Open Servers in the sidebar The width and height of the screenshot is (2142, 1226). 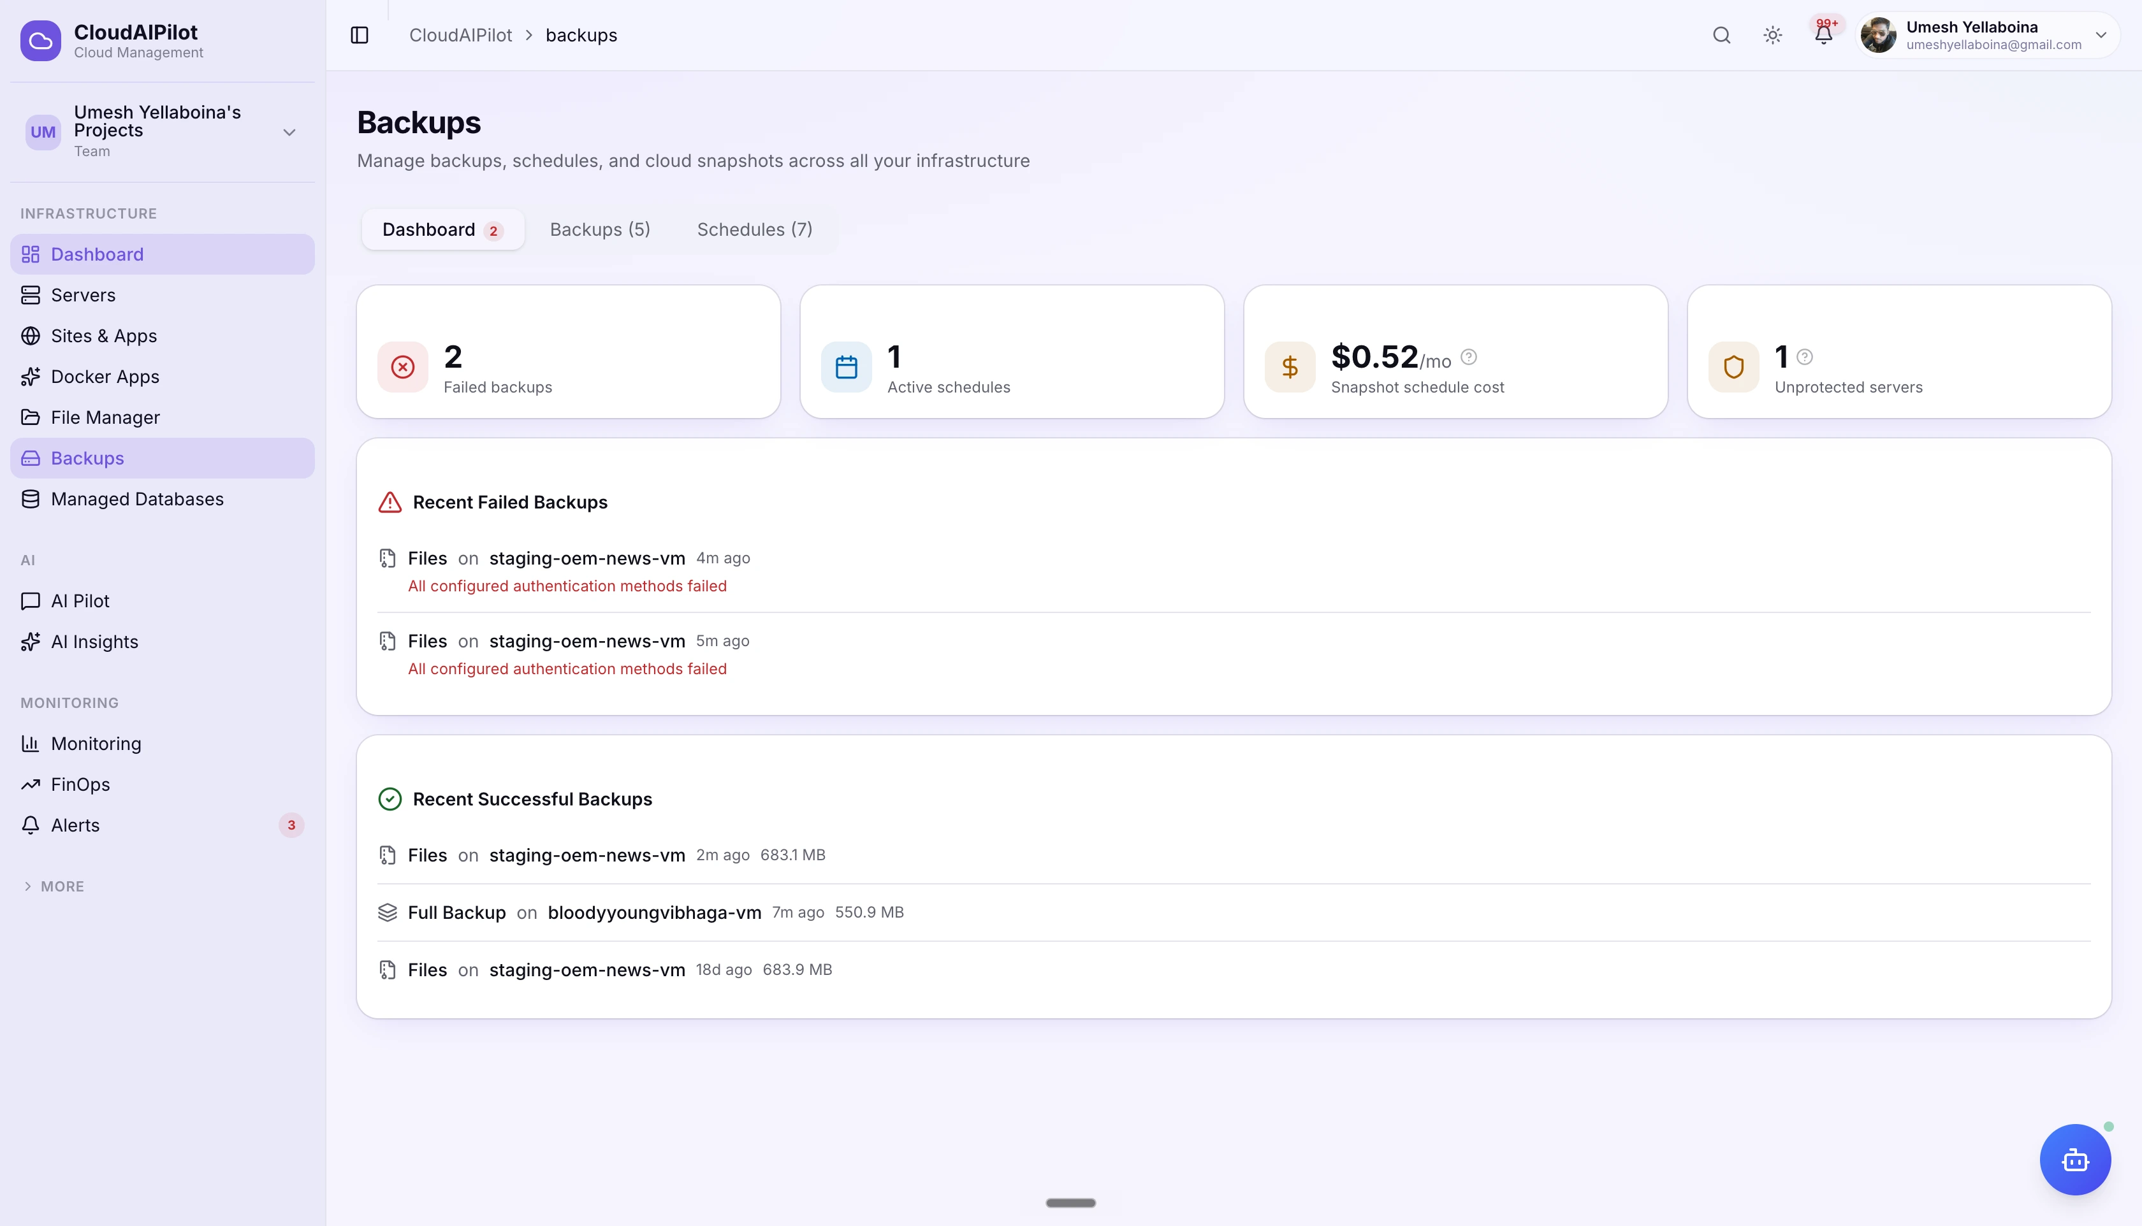click(162, 294)
